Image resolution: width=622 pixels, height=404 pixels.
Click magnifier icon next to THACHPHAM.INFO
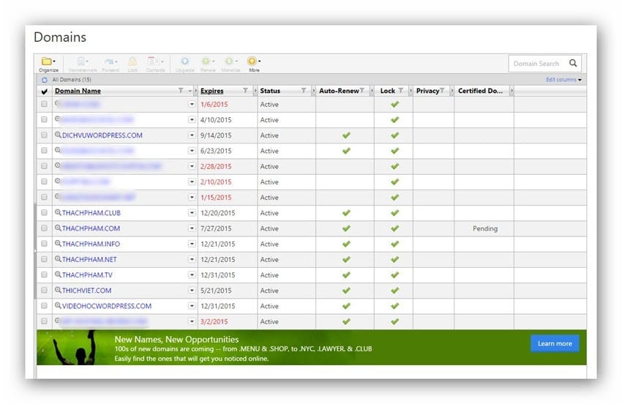(x=58, y=243)
